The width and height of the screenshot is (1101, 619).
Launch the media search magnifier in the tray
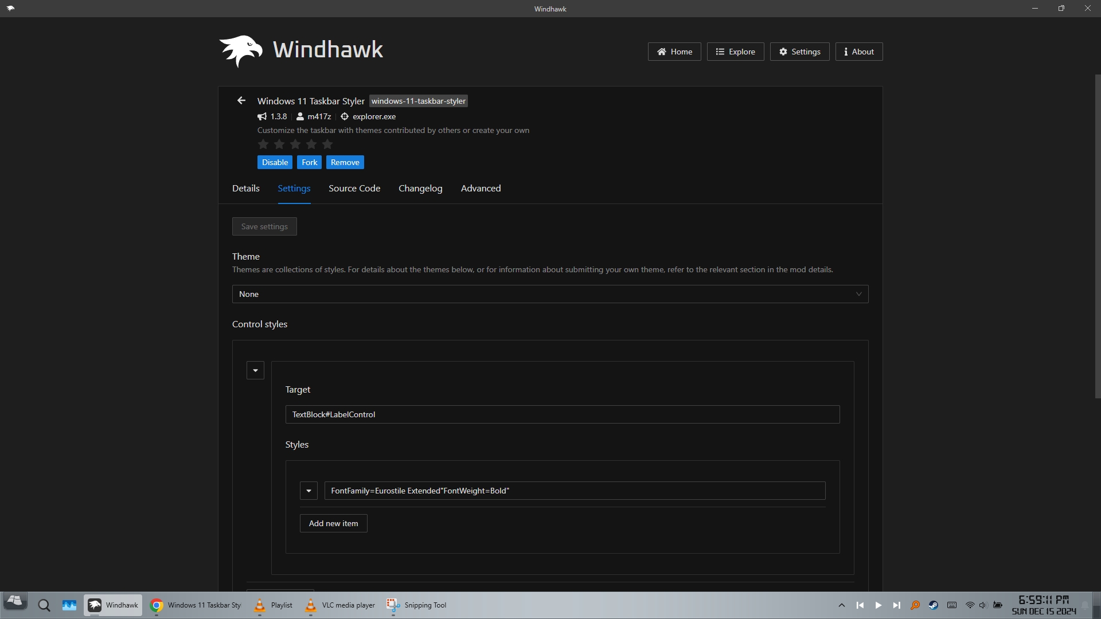click(916, 605)
